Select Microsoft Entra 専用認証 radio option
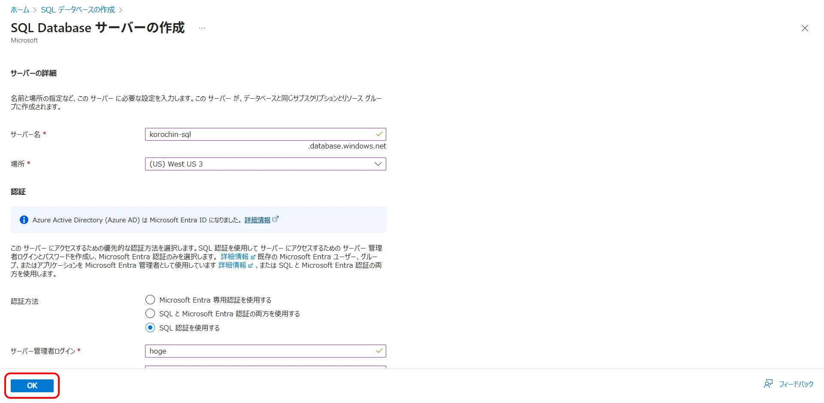 (x=150, y=300)
